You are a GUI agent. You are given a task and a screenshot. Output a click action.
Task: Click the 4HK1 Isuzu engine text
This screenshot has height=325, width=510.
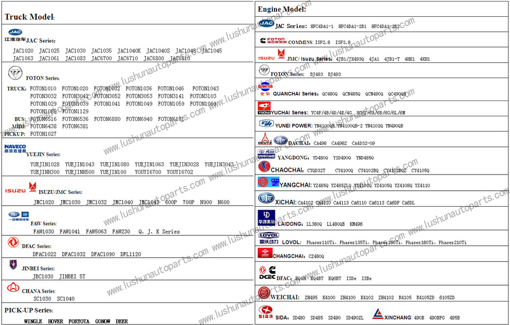[x=410, y=59]
